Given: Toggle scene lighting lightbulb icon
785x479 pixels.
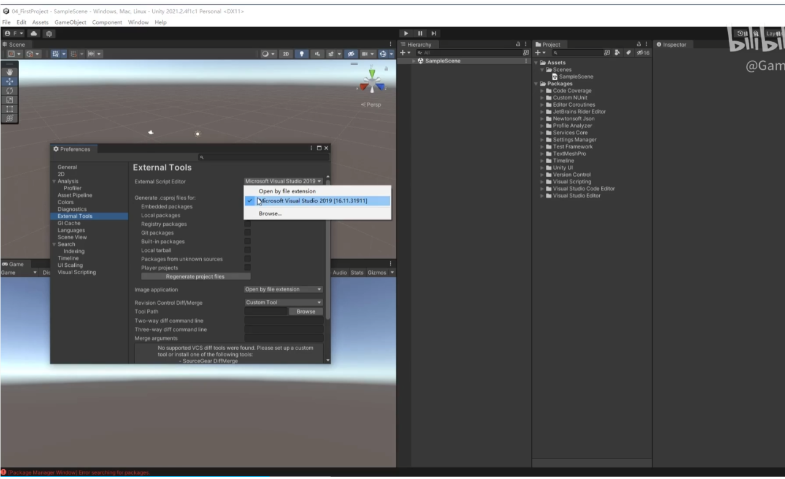Looking at the screenshot, I should pyautogui.click(x=302, y=54).
